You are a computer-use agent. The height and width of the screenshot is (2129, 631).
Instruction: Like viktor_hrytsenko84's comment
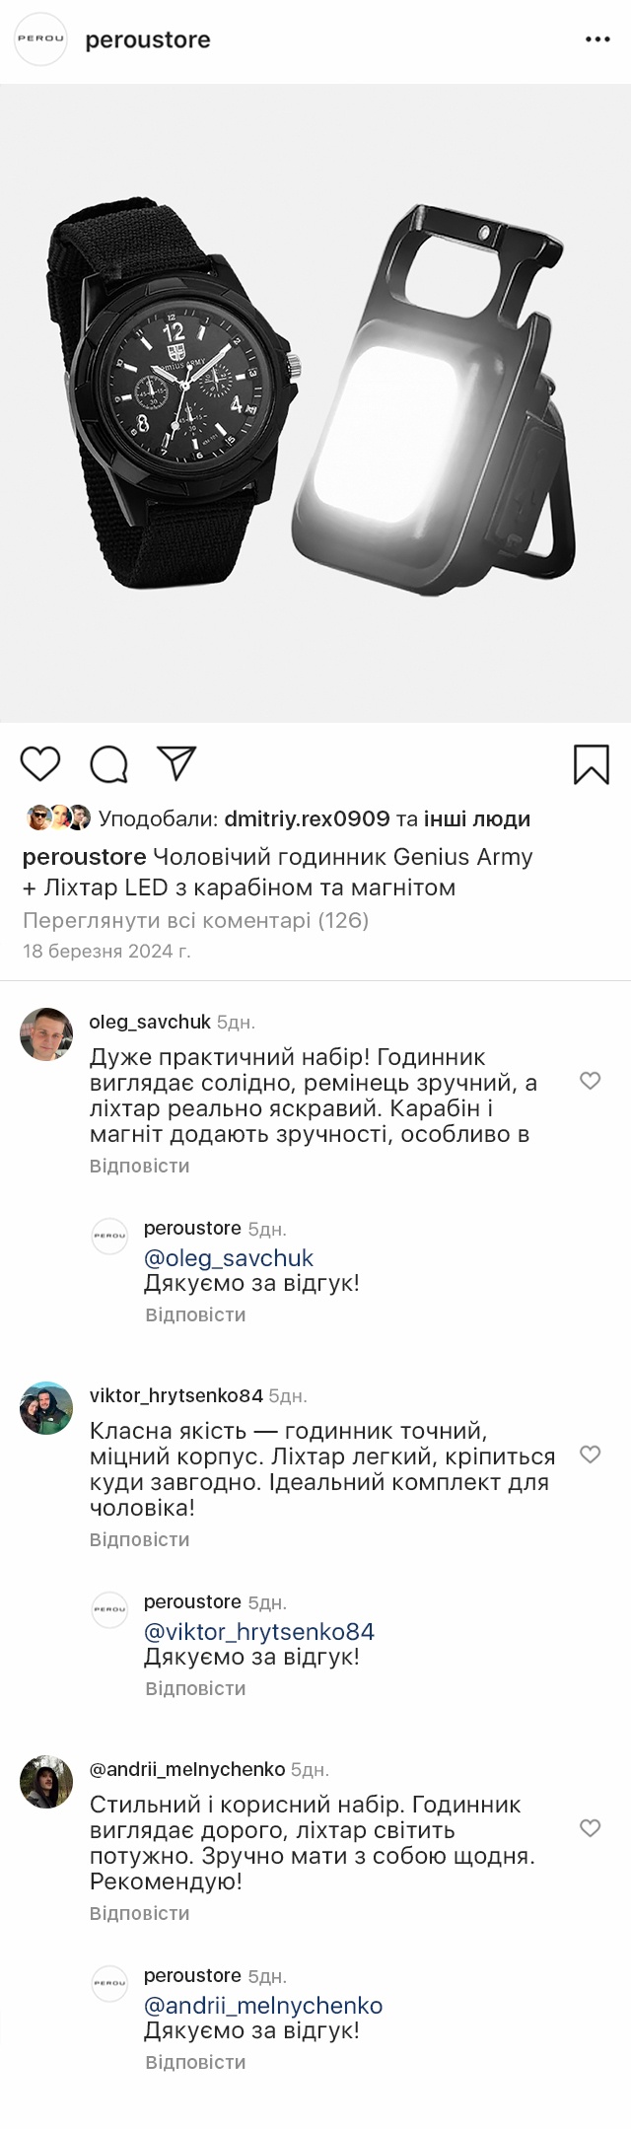590,1455
